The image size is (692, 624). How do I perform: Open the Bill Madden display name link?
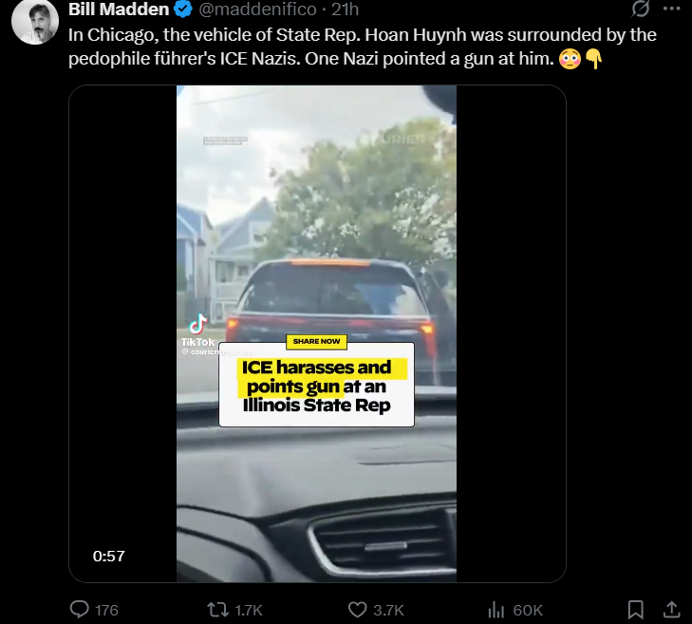tap(119, 9)
